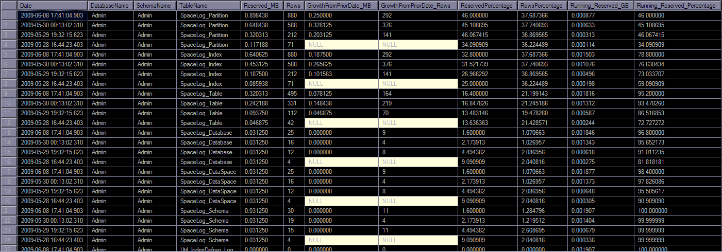Select the ReservedPercentage value 26.966292
Image resolution: width=722 pixels, height=252 pixels.
[x=488, y=74]
